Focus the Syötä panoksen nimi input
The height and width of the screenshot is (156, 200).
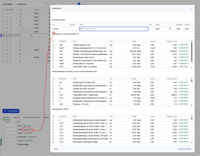pos(114,29)
